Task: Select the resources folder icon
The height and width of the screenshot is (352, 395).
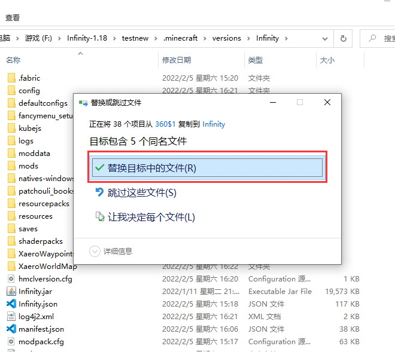Action: point(11,216)
